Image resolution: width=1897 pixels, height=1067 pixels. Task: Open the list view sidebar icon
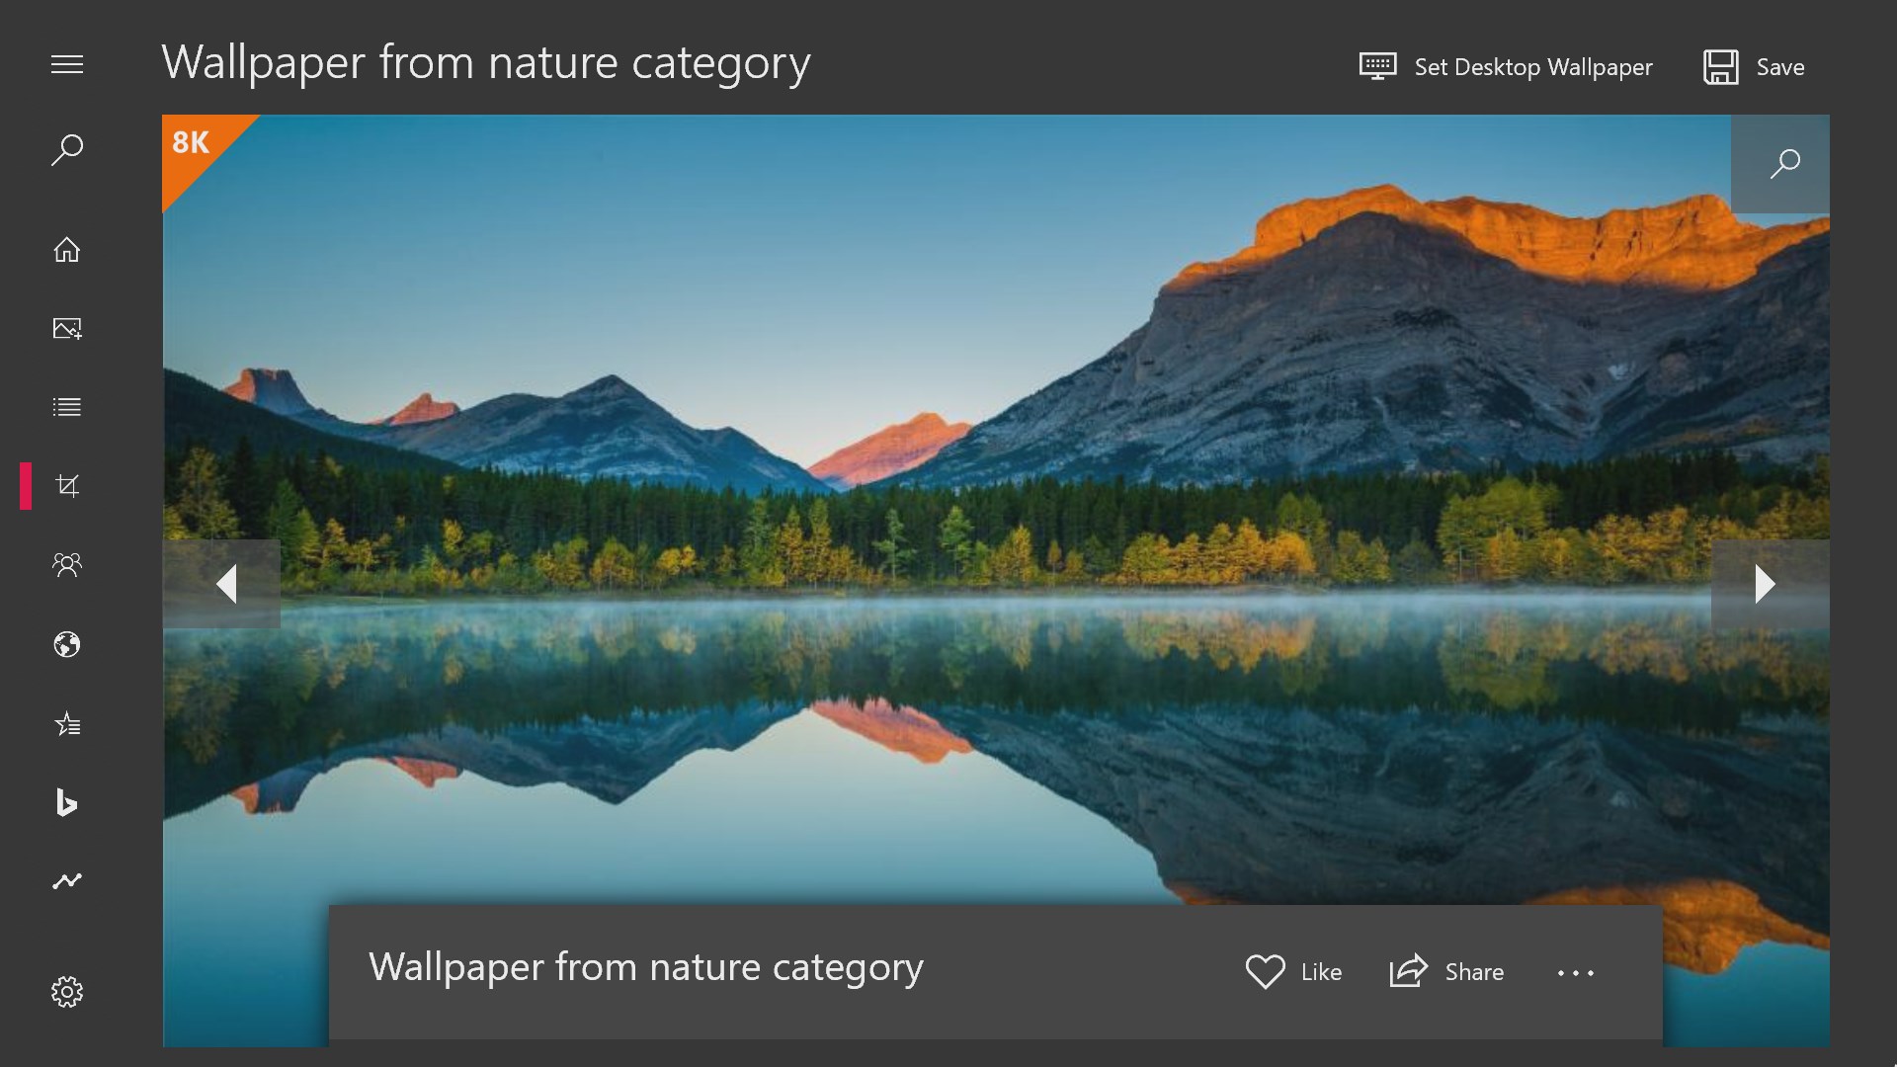click(x=67, y=407)
